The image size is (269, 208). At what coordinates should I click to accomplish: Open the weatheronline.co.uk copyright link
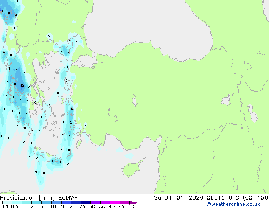point(233,204)
